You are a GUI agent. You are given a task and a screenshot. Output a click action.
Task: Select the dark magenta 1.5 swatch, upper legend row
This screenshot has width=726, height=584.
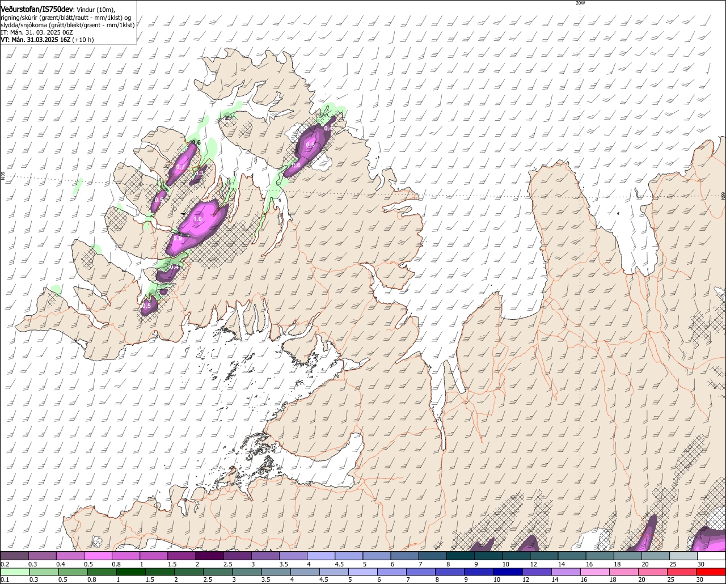[181, 556]
